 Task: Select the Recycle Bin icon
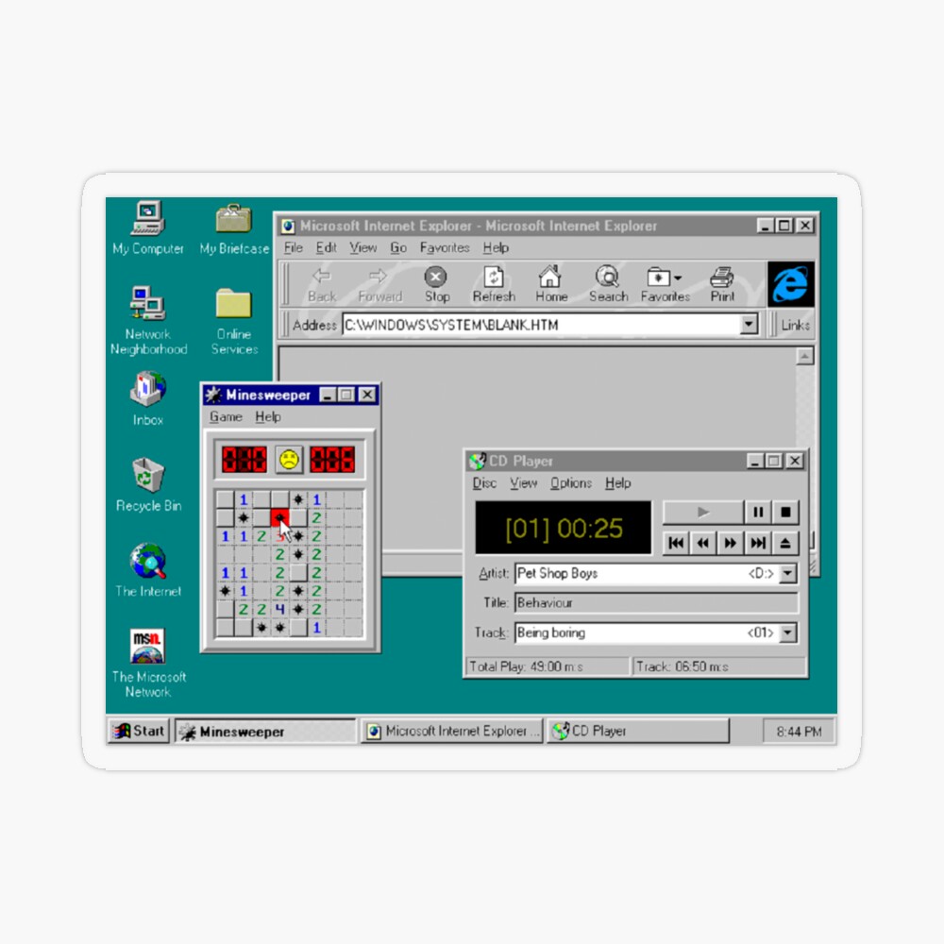click(x=148, y=484)
